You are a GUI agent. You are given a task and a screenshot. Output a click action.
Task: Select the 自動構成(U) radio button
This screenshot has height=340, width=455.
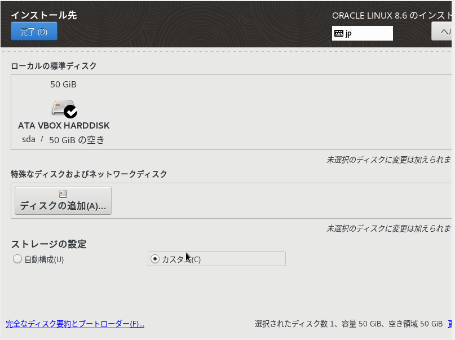[x=17, y=259]
